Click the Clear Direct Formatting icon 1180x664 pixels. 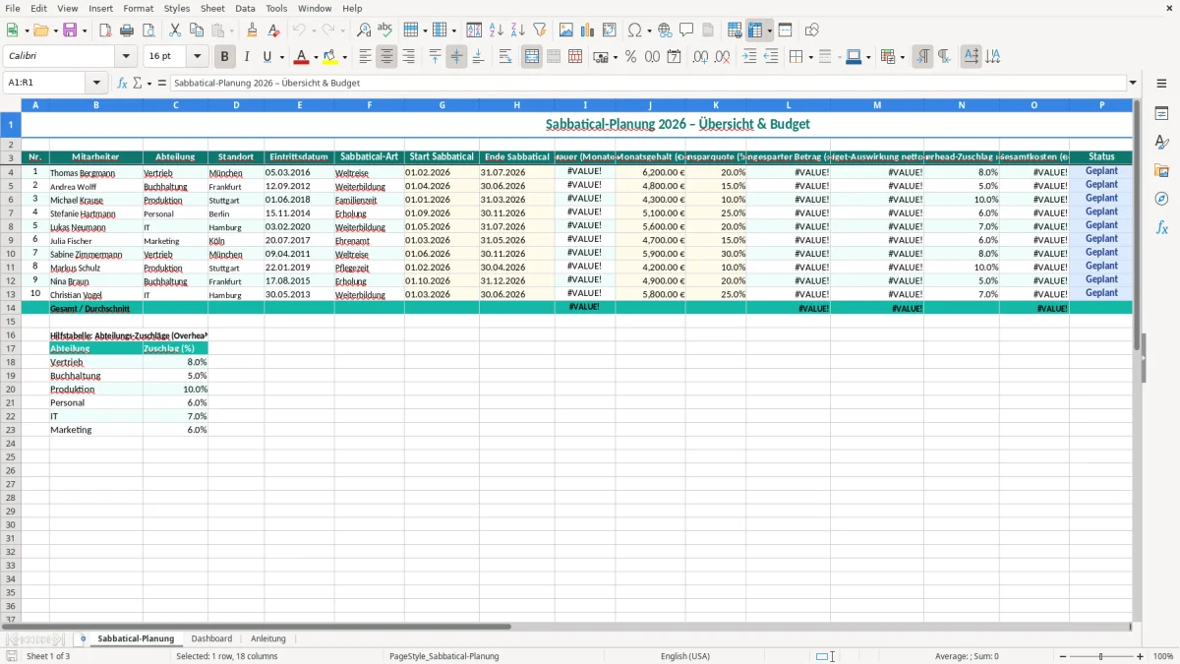pos(273,30)
